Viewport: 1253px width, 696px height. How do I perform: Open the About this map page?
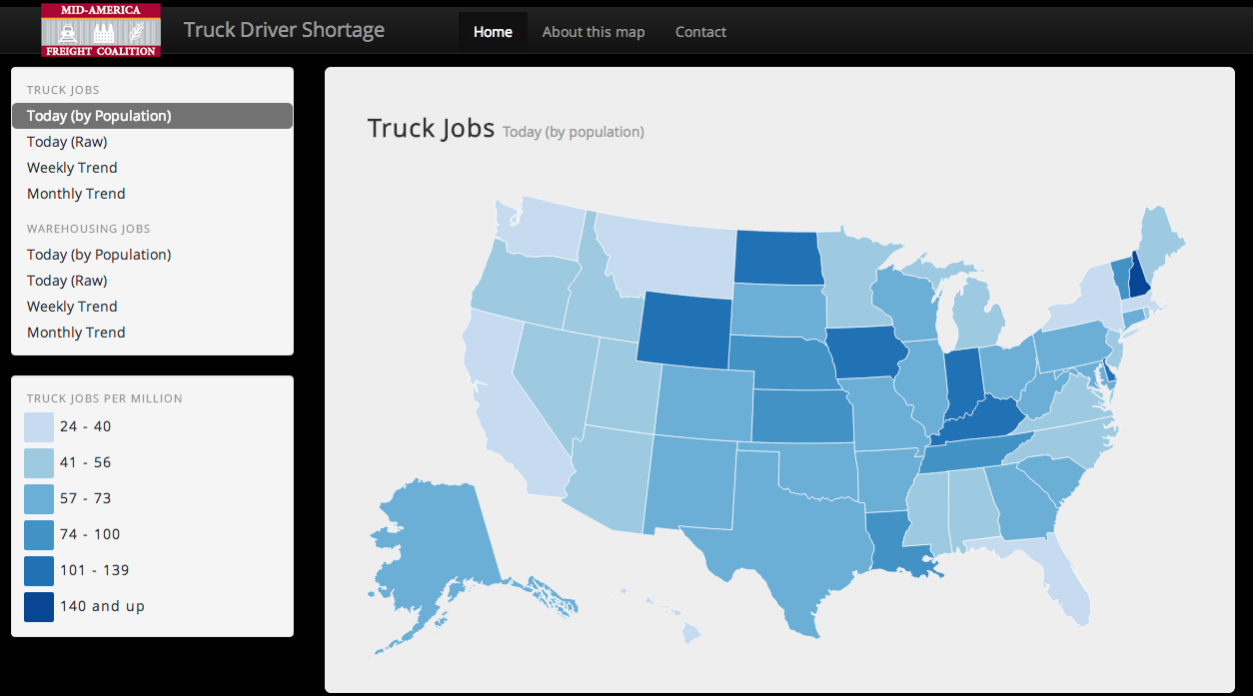click(x=594, y=32)
